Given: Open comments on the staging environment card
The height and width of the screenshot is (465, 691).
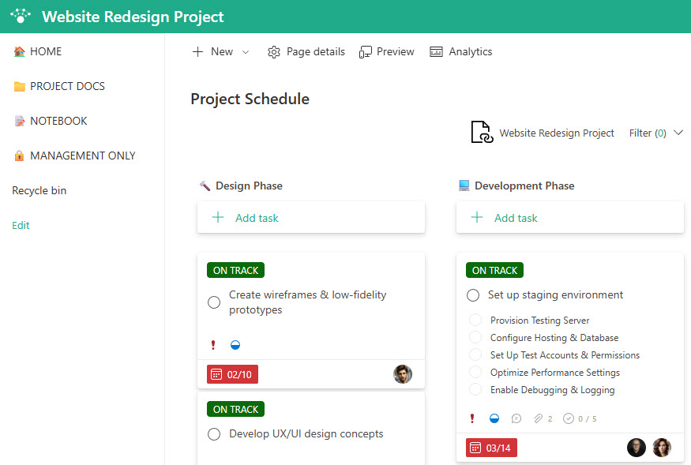Looking at the screenshot, I should (x=516, y=418).
